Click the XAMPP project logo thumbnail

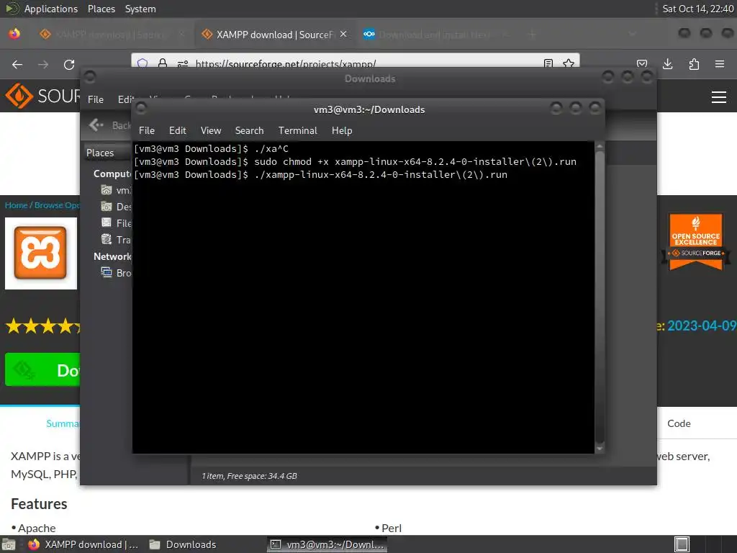coord(41,253)
